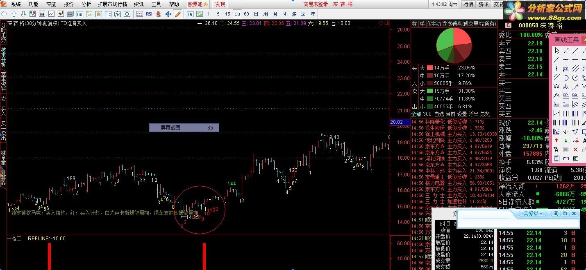
Task: Click the 柱 view option
Action: tap(414, 24)
